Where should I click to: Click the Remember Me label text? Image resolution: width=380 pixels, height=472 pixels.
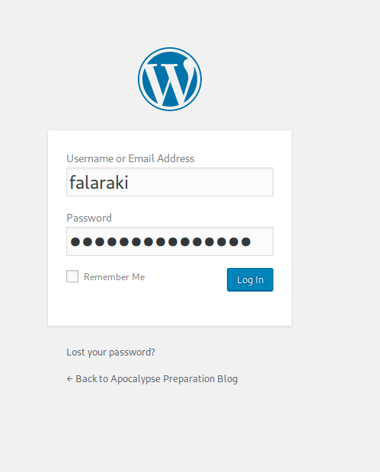coord(114,277)
